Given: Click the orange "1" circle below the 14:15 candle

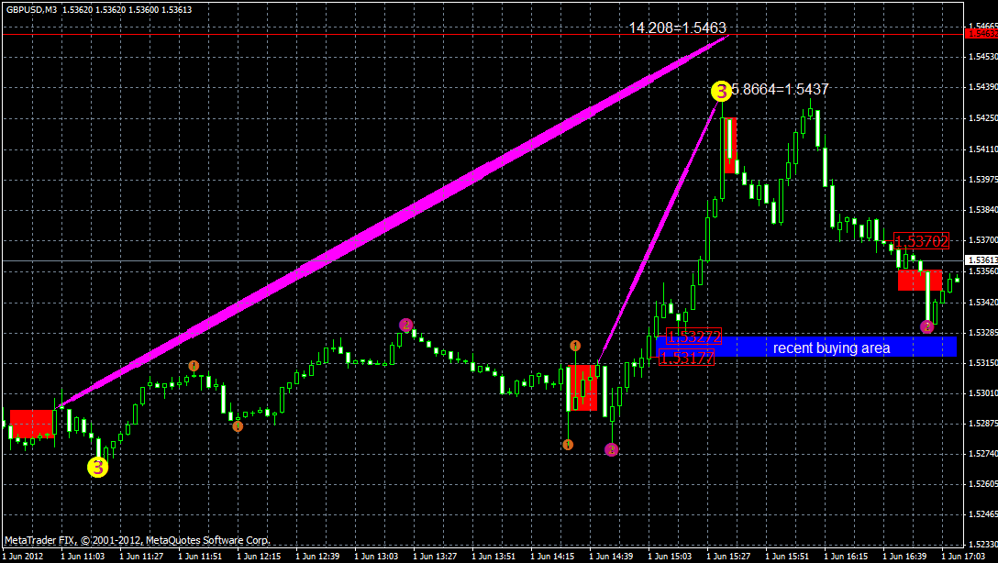Looking at the screenshot, I should pos(568,444).
